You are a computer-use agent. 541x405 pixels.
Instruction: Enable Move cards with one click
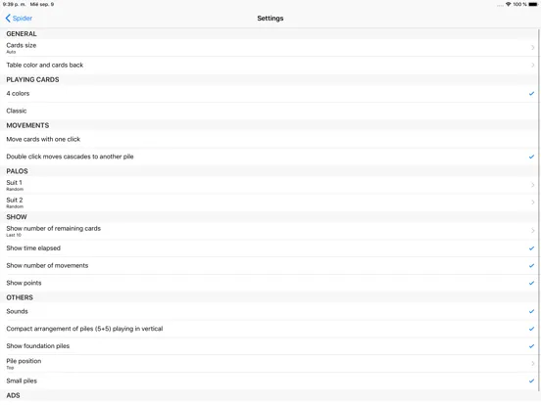270,139
